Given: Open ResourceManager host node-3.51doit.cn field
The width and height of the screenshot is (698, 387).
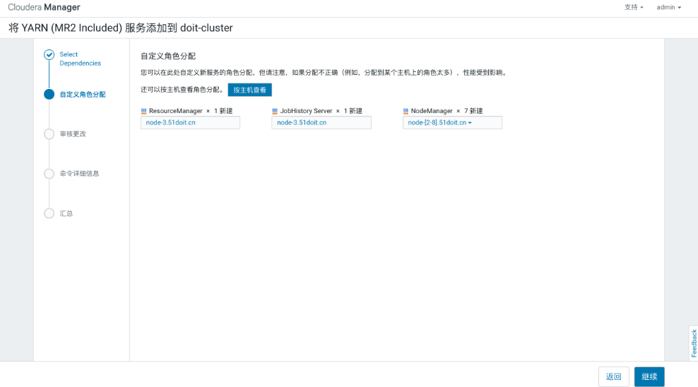Looking at the screenshot, I should pyautogui.click(x=190, y=123).
